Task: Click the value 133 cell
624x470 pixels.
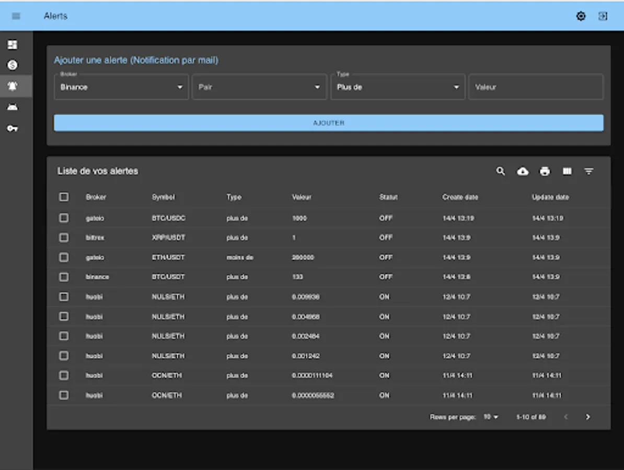Action: click(x=297, y=277)
